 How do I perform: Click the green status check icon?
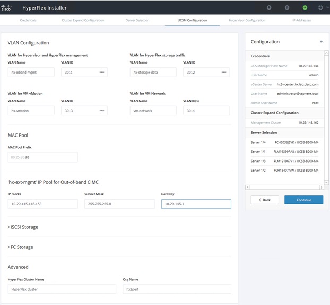pos(305,8)
